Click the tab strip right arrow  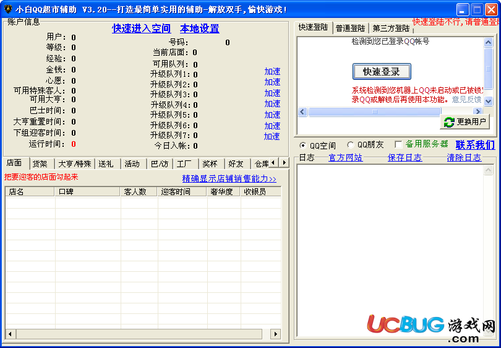(284, 162)
